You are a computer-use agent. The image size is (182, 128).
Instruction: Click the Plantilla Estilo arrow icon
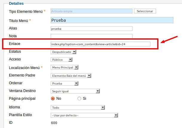(116, 115)
